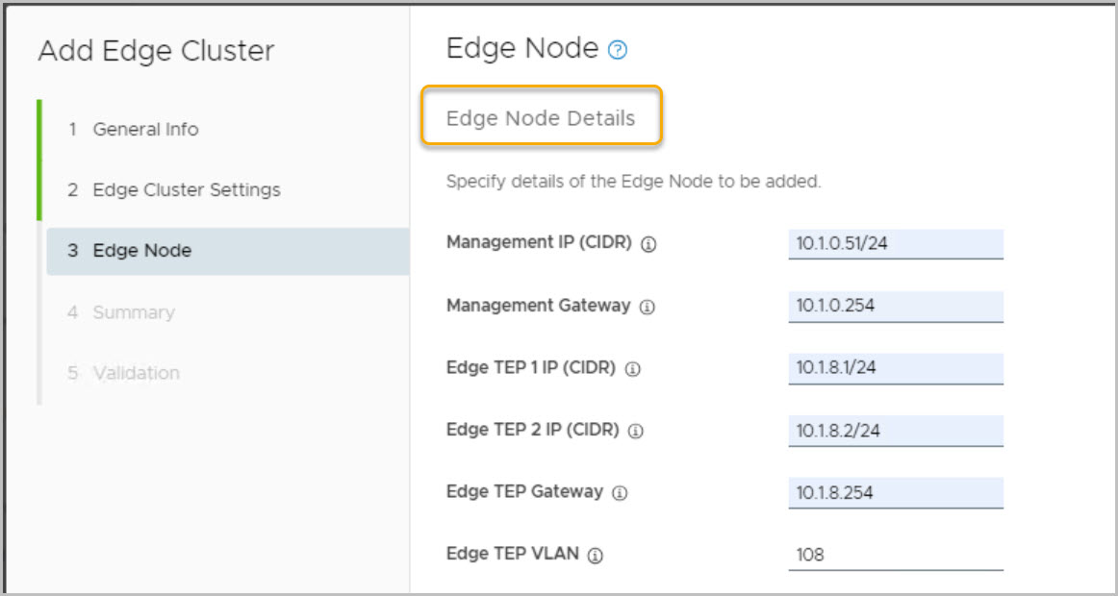The image size is (1118, 596).
Task: Select the Edge Node step
Action: [x=141, y=251]
